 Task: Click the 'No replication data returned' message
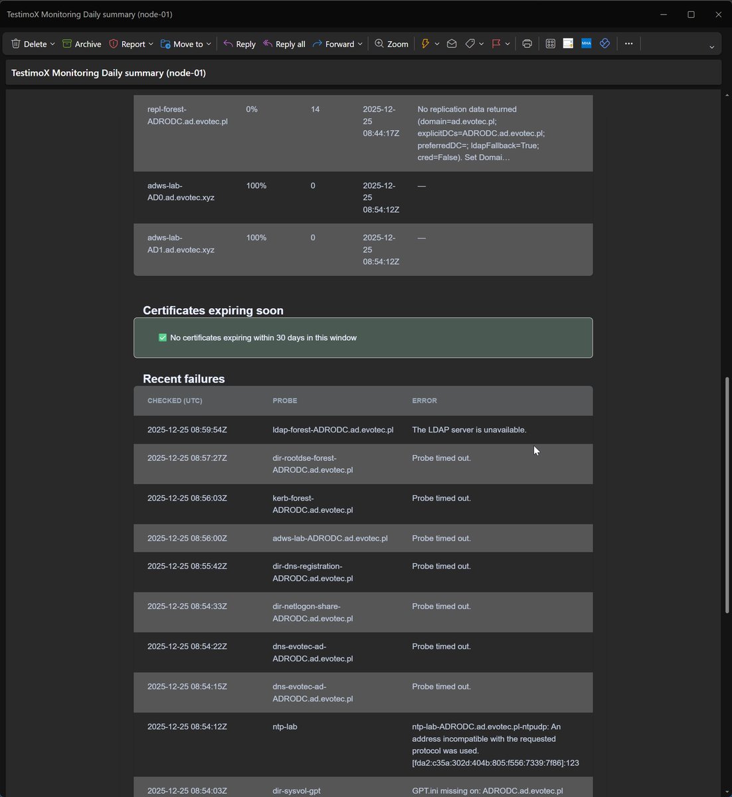pyautogui.click(x=481, y=133)
